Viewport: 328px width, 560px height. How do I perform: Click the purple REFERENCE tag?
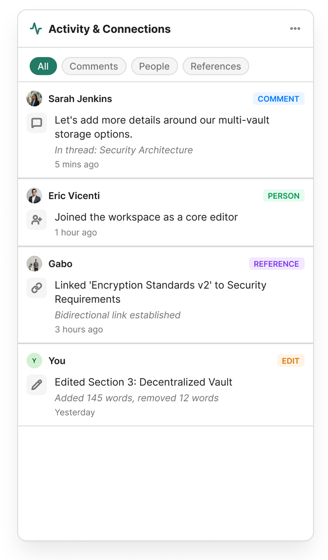point(277,264)
